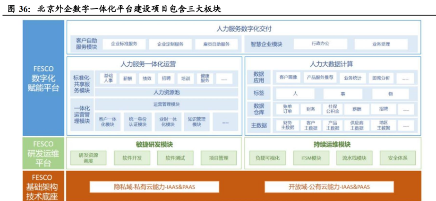The height and width of the screenshot is (201, 436).
Task: Select the '业务受理' box
Action: pyautogui.click(x=381, y=44)
